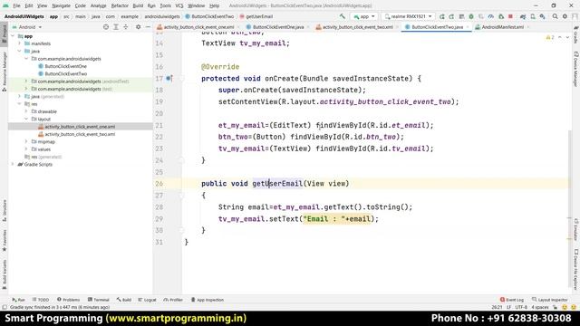Click the Profile app gauge icon

(491, 16)
